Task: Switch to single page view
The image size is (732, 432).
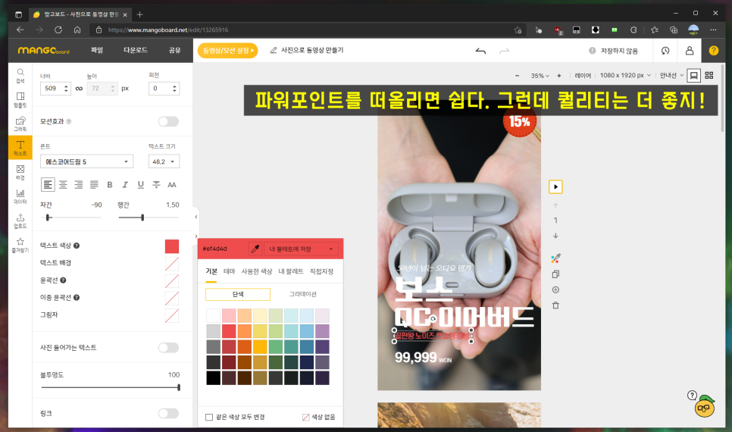Action: (x=693, y=75)
